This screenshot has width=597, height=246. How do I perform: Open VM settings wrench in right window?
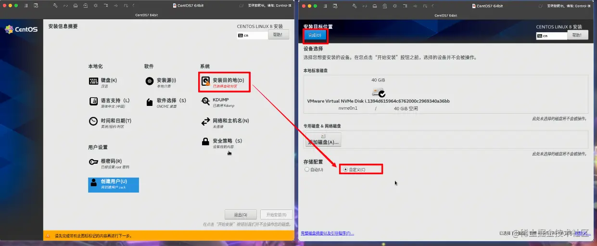point(355,6)
